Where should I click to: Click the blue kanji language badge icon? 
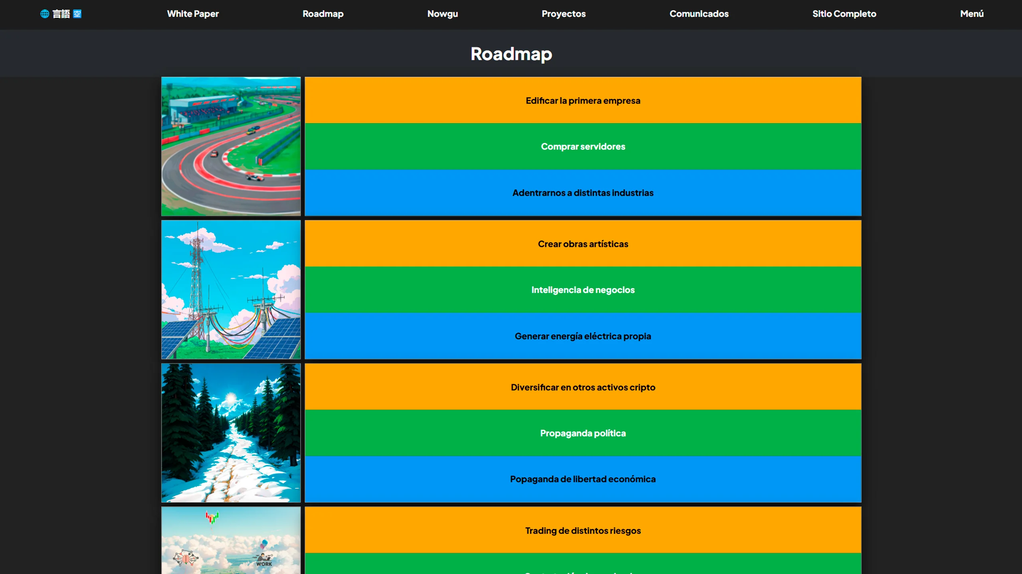77,14
